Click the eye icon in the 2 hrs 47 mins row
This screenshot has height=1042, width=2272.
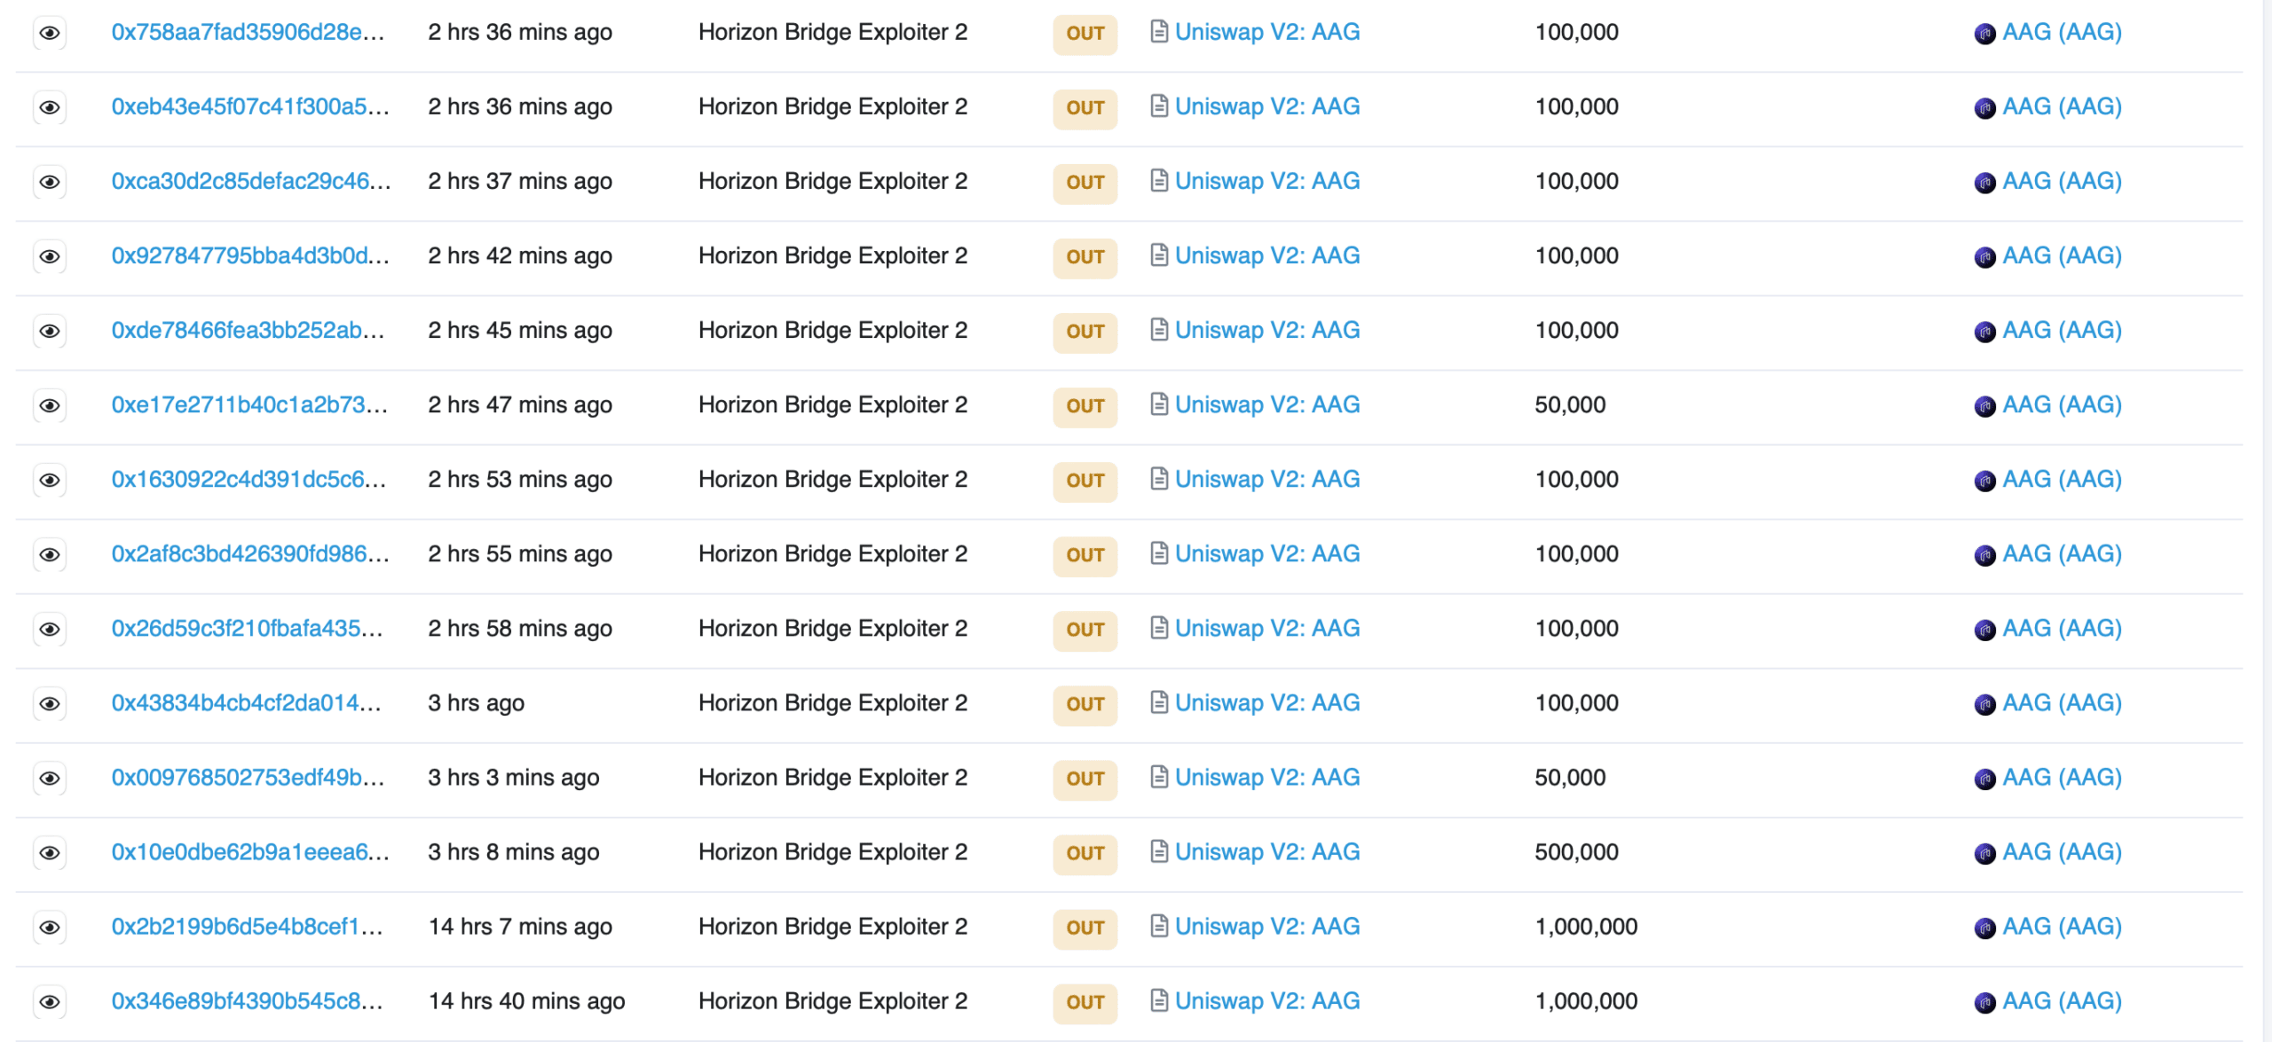point(50,405)
